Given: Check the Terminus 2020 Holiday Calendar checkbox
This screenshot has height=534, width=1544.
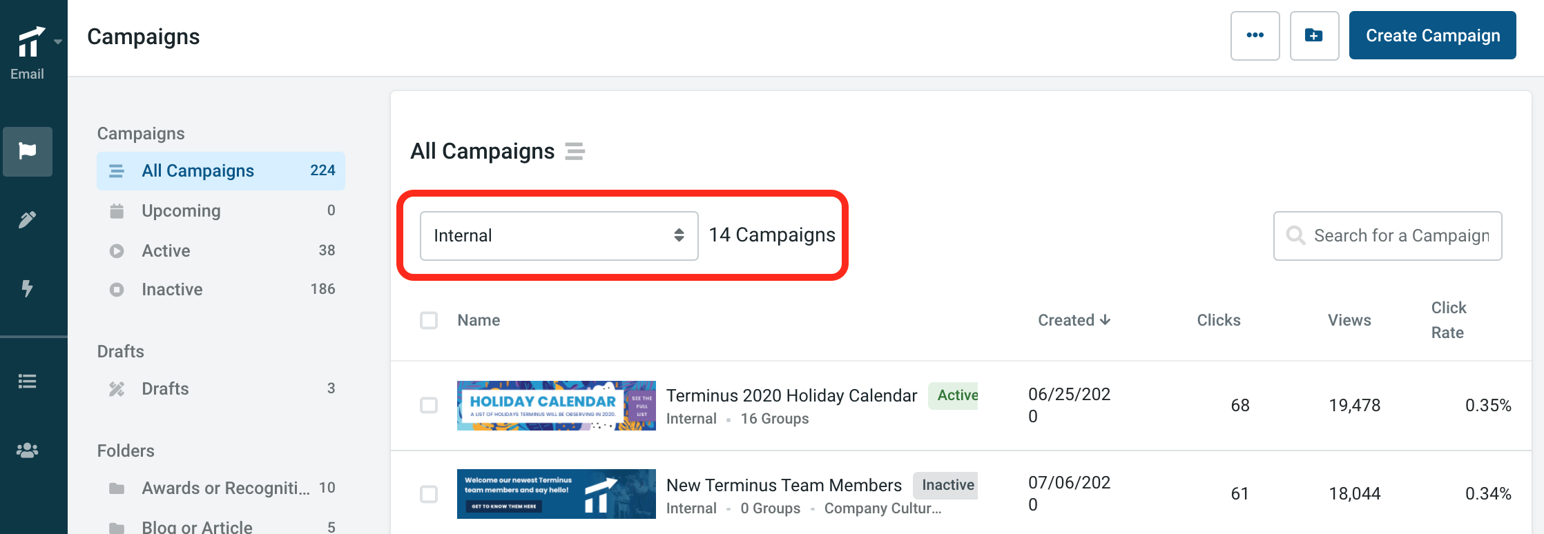Looking at the screenshot, I should point(429,405).
